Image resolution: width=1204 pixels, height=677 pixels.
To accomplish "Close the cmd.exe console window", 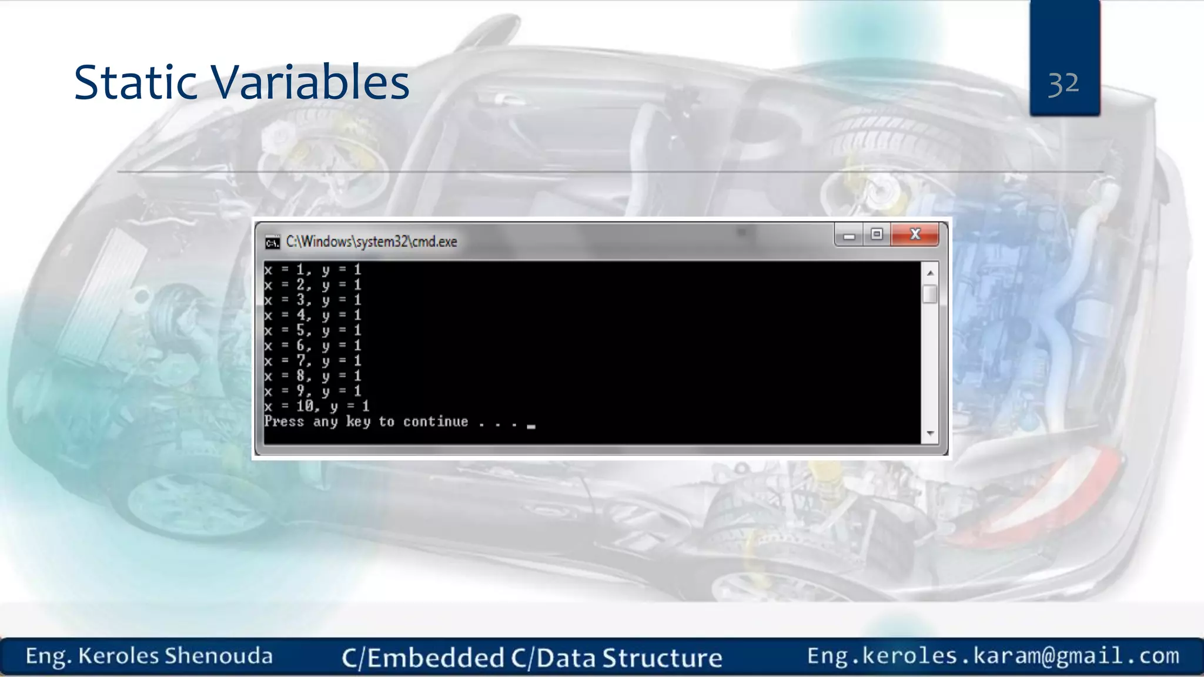I will click(915, 234).
